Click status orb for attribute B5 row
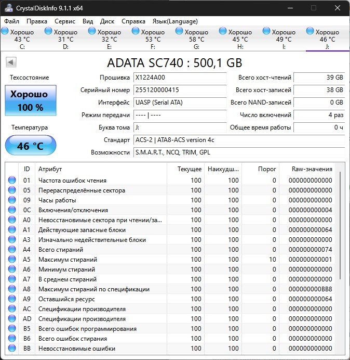This screenshot has width=350, height=360. pos(12,328)
